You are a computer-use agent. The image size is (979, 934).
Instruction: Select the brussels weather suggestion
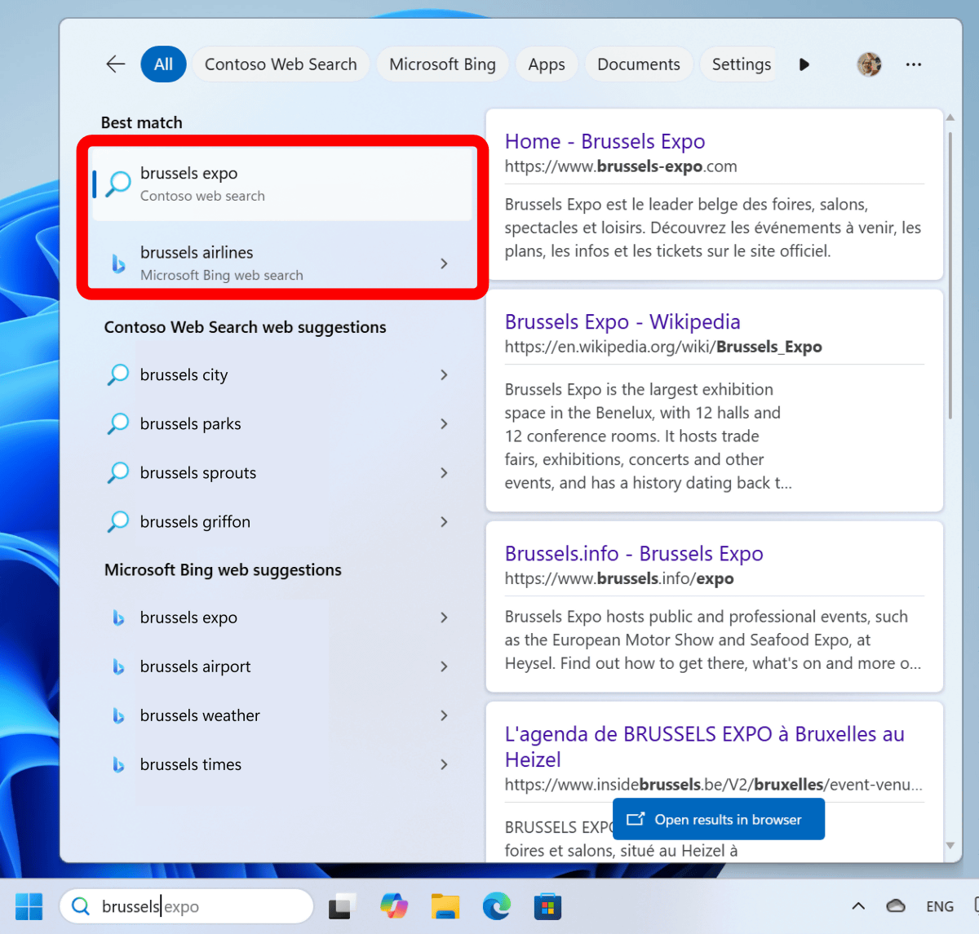pyautogui.click(x=282, y=715)
